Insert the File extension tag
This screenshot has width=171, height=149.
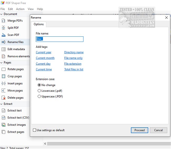point(73,64)
